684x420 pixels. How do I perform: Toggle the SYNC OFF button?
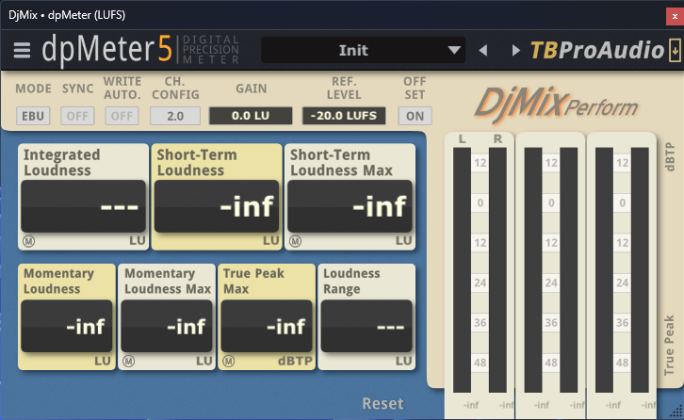[x=77, y=116]
